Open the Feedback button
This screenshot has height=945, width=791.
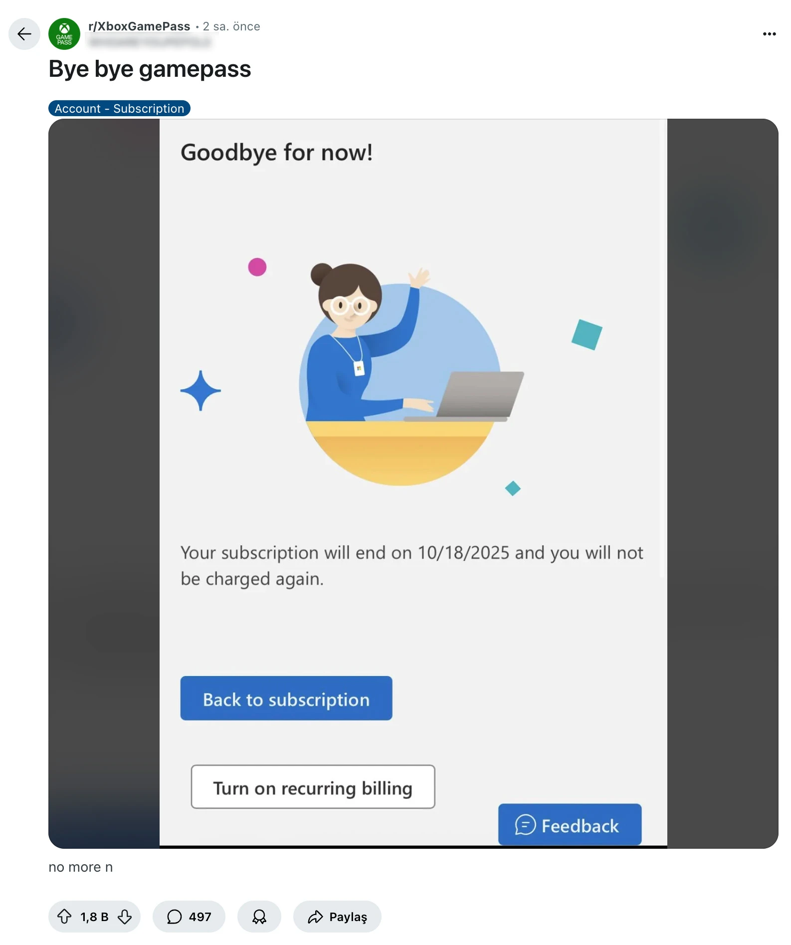(x=570, y=825)
